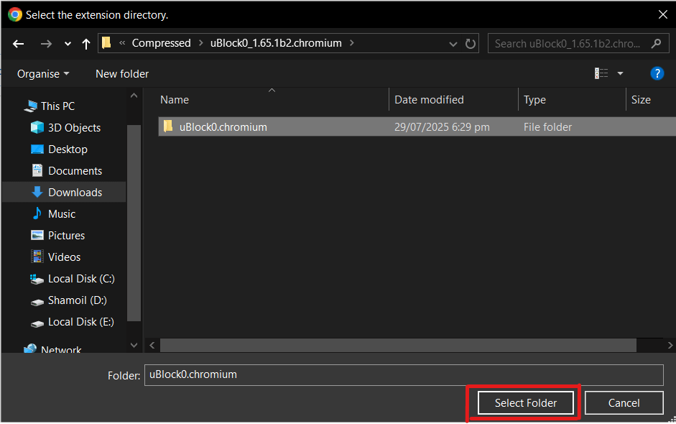Sort files by the Name column
Screen dimensions: 676x424
coord(174,100)
